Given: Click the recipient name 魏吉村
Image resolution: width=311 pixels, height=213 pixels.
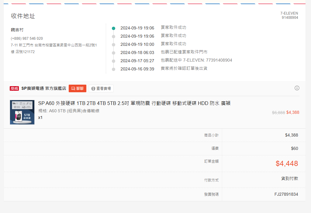Looking at the screenshot, I should pos(17,30).
